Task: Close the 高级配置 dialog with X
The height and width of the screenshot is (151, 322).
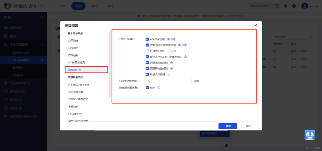Action: (x=256, y=26)
